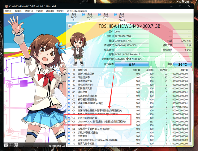Click the status dot for attribute C2
The width and height of the screenshot is (198, 151).
69,107
